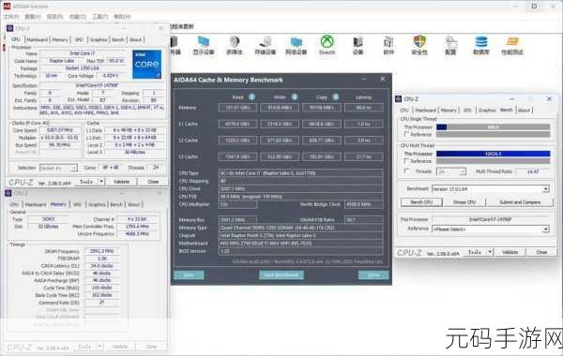Click the info icon beside Write column
Screen dimensions: 563x356
[x=295, y=96]
